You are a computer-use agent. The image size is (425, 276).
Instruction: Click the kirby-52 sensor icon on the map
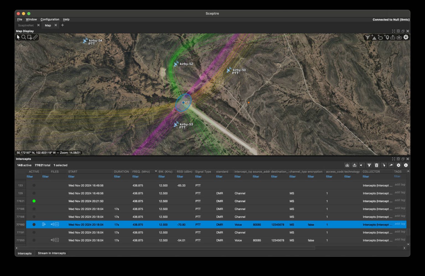coord(176,64)
